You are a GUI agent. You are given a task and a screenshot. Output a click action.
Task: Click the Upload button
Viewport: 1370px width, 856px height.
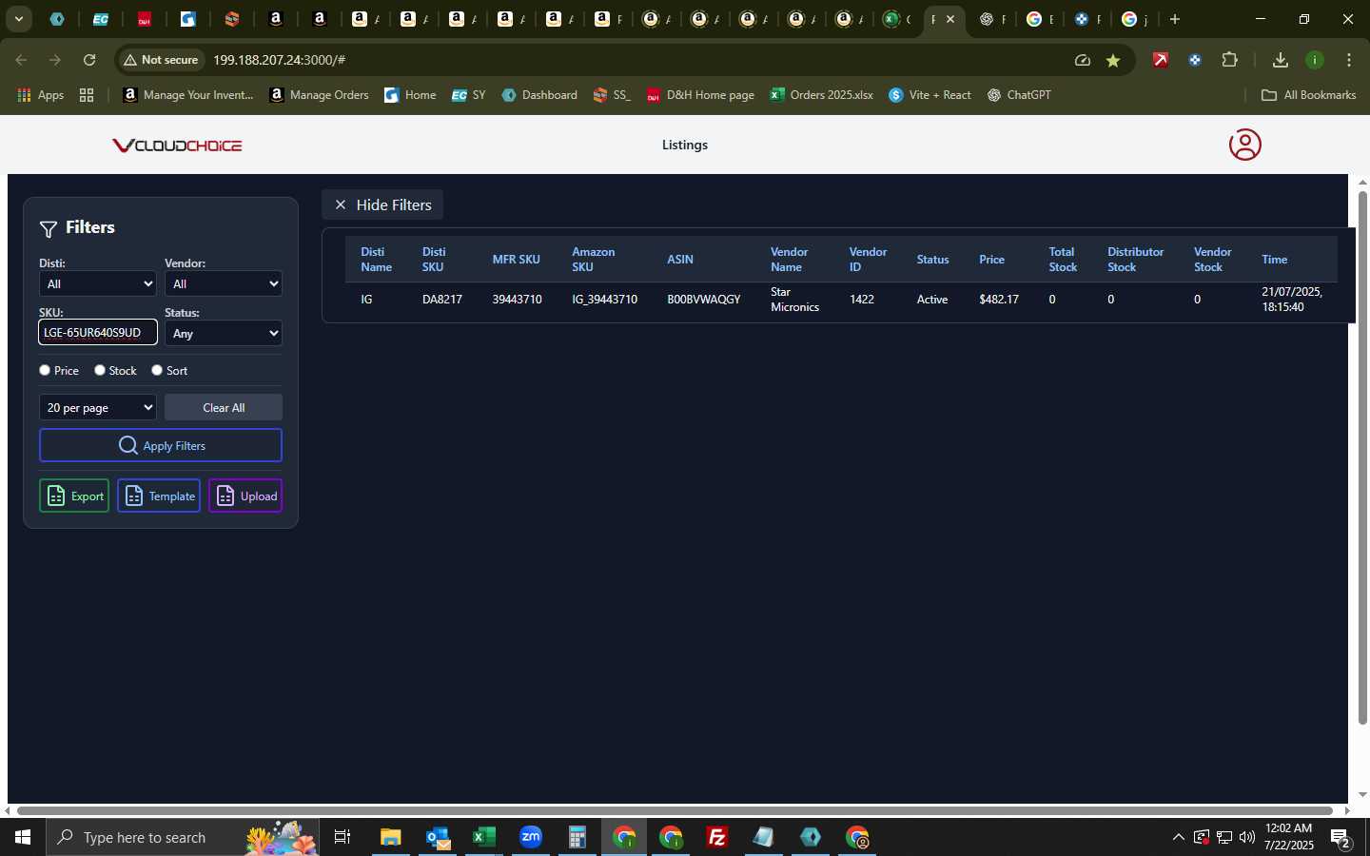[245, 496]
